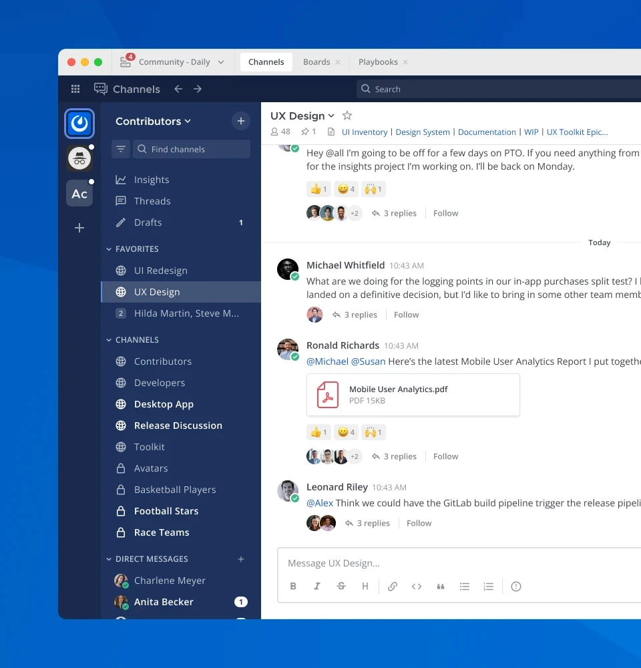The height and width of the screenshot is (668, 641).
Task: Toggle thumbs up reaction on Ronald's post
Action: (318, 432)
